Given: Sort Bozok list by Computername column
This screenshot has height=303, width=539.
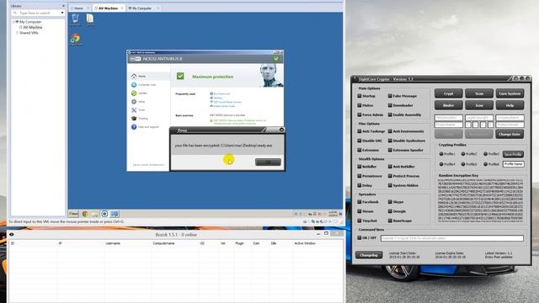Looking at the screenshot, I should click(x=163, y=243).
